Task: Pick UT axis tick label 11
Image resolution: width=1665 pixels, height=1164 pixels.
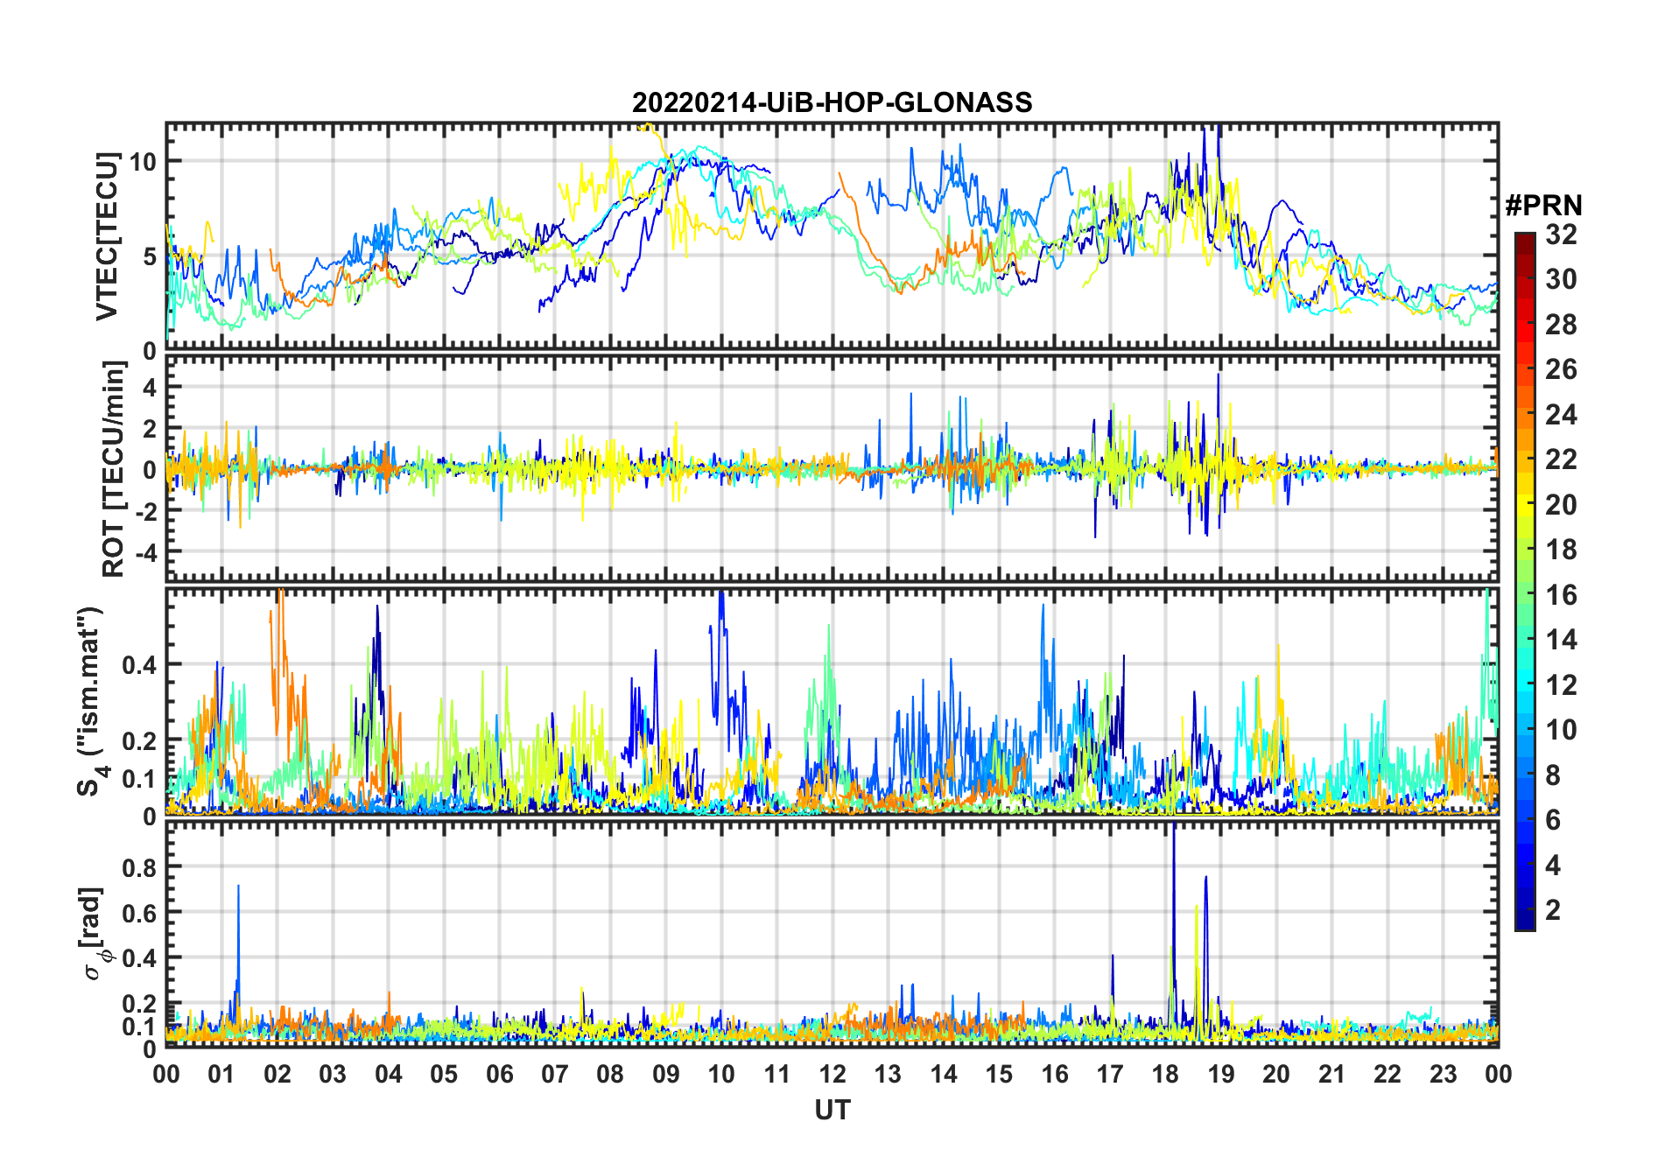Action: pyautogui.click(x=777, y=1074)
